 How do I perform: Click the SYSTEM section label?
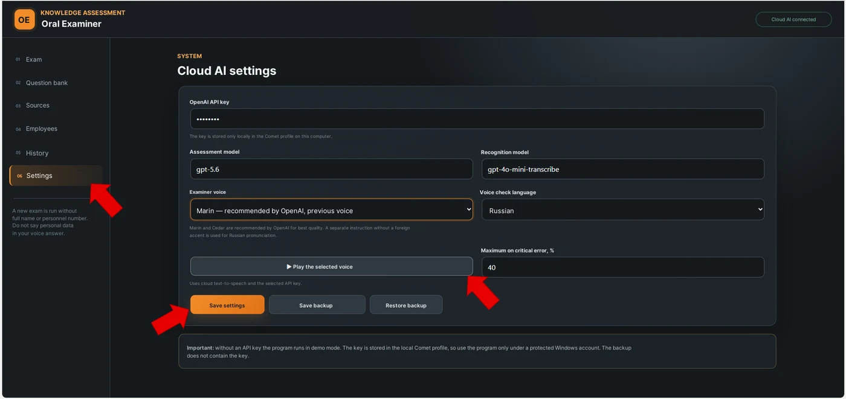pyautogui.click(x=189, y=56)
